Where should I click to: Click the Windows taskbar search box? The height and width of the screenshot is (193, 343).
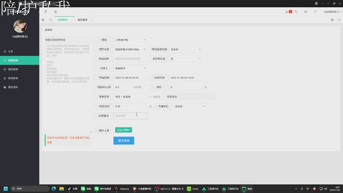click(x=30, y=189)
